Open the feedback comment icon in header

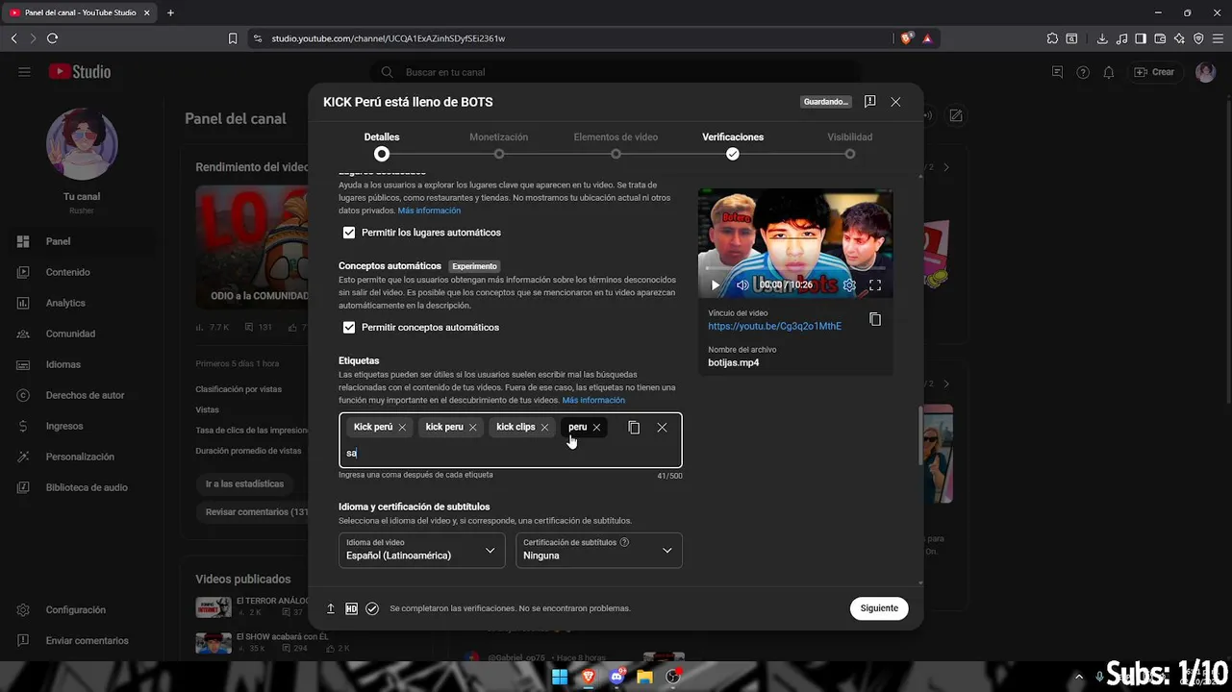tap(1057, 72)
